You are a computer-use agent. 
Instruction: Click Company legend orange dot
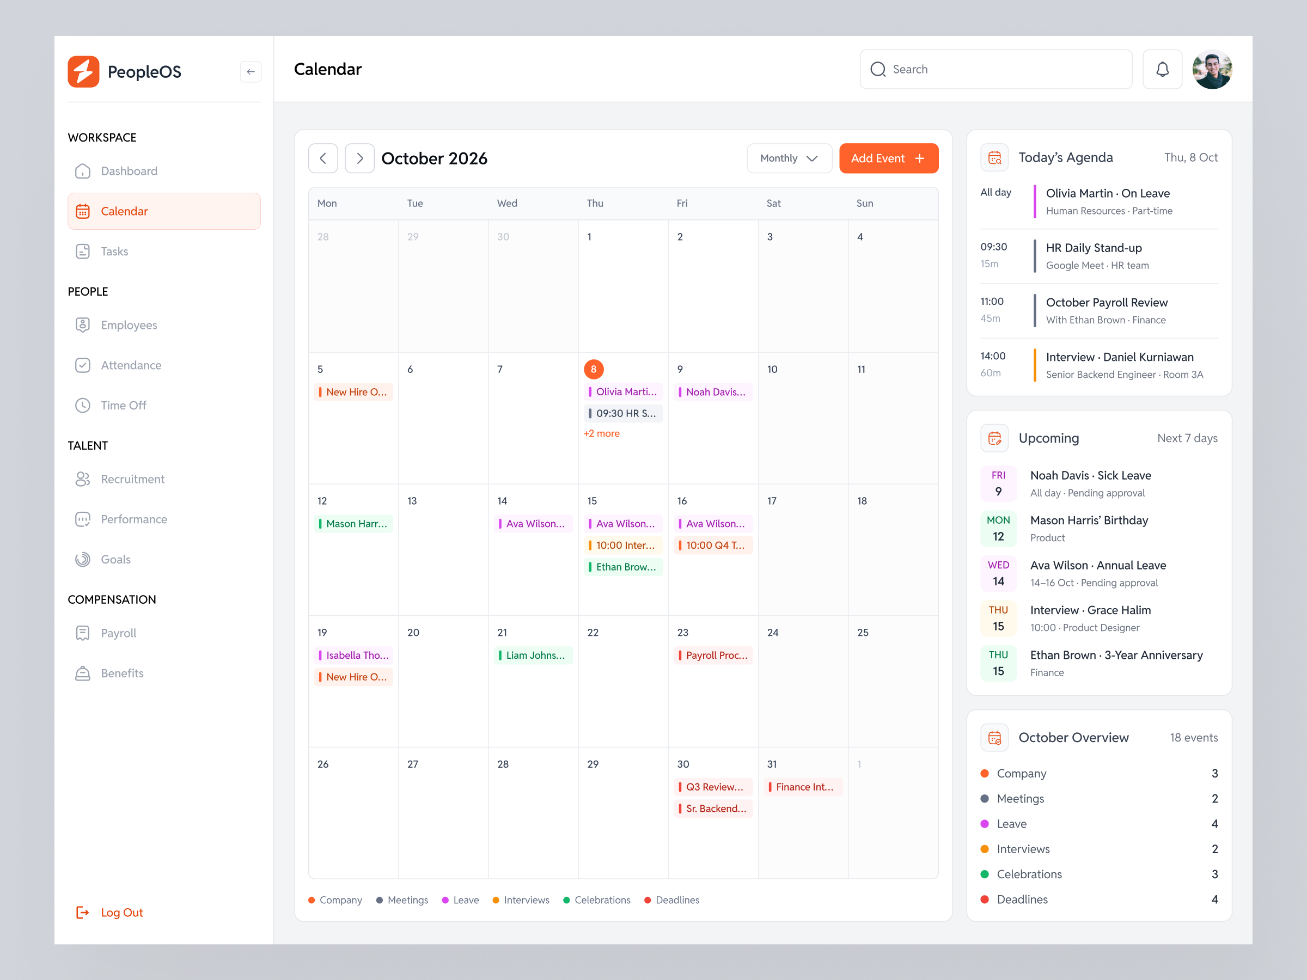tap(312, 901)
